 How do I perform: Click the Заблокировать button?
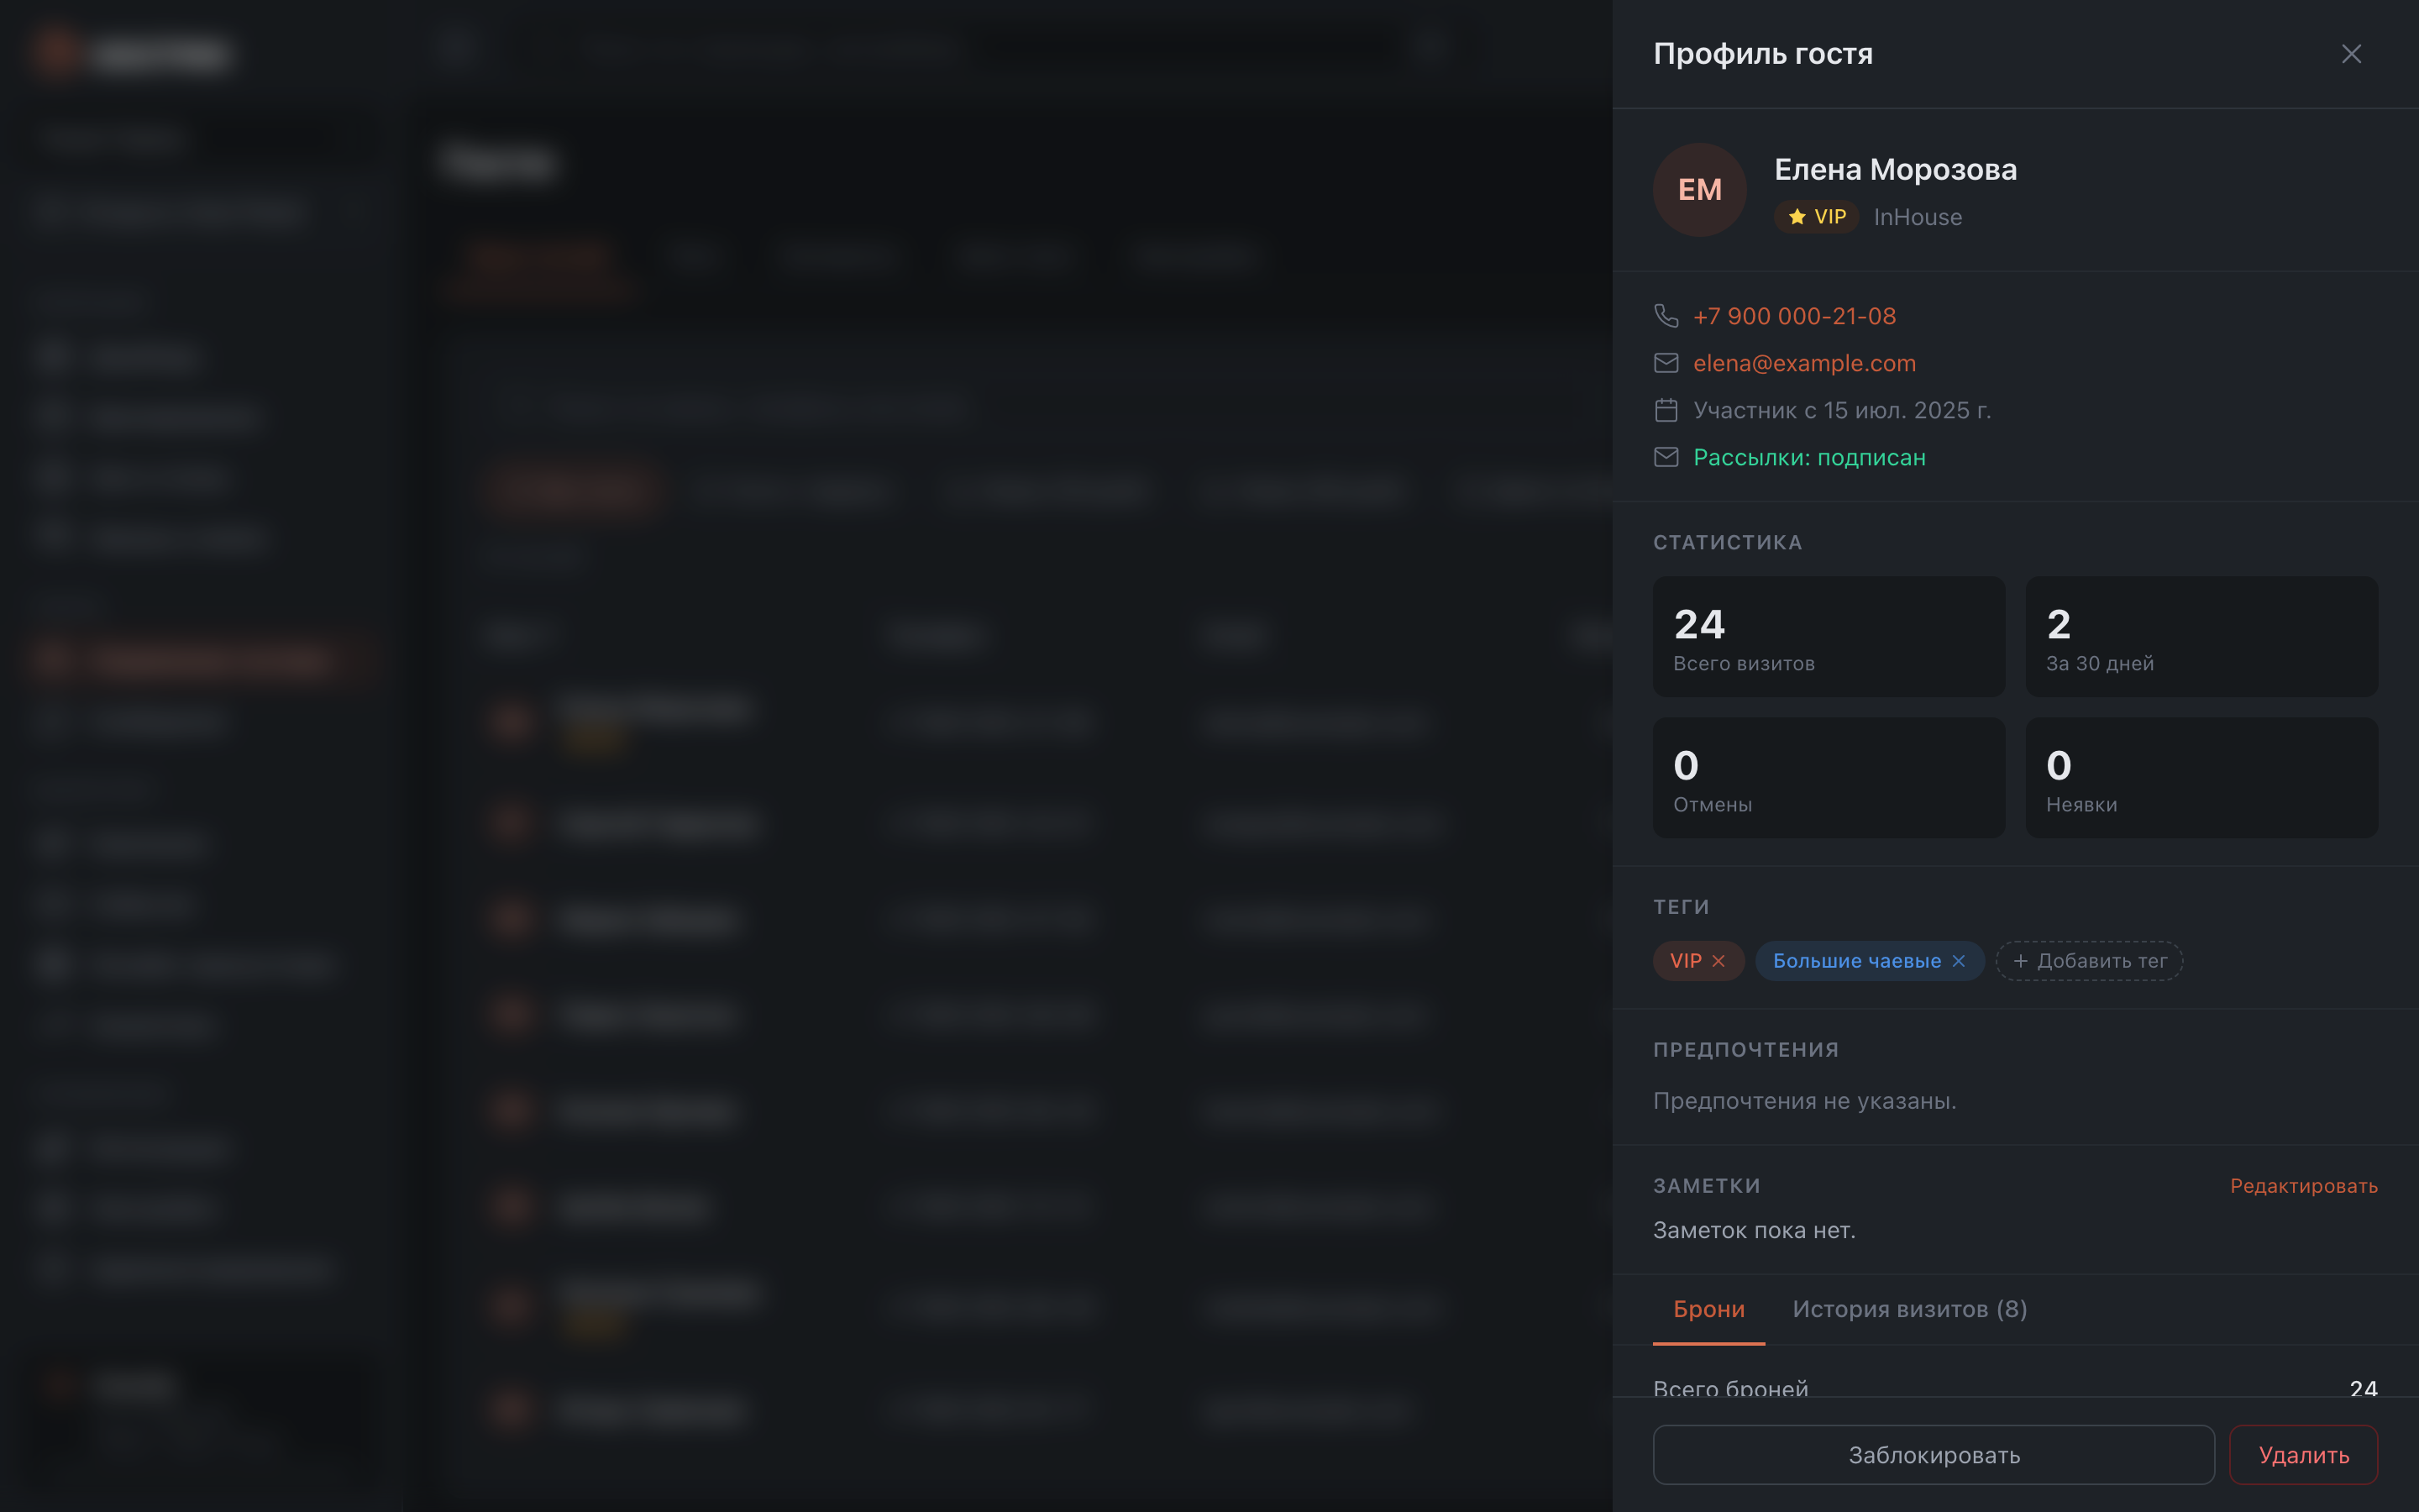click(x=1934, y=1455)
